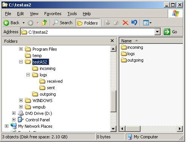Viewport: 187px width, 144px height.
Task: Click the blue Undo arrow icon
Action: pos(134,23)
